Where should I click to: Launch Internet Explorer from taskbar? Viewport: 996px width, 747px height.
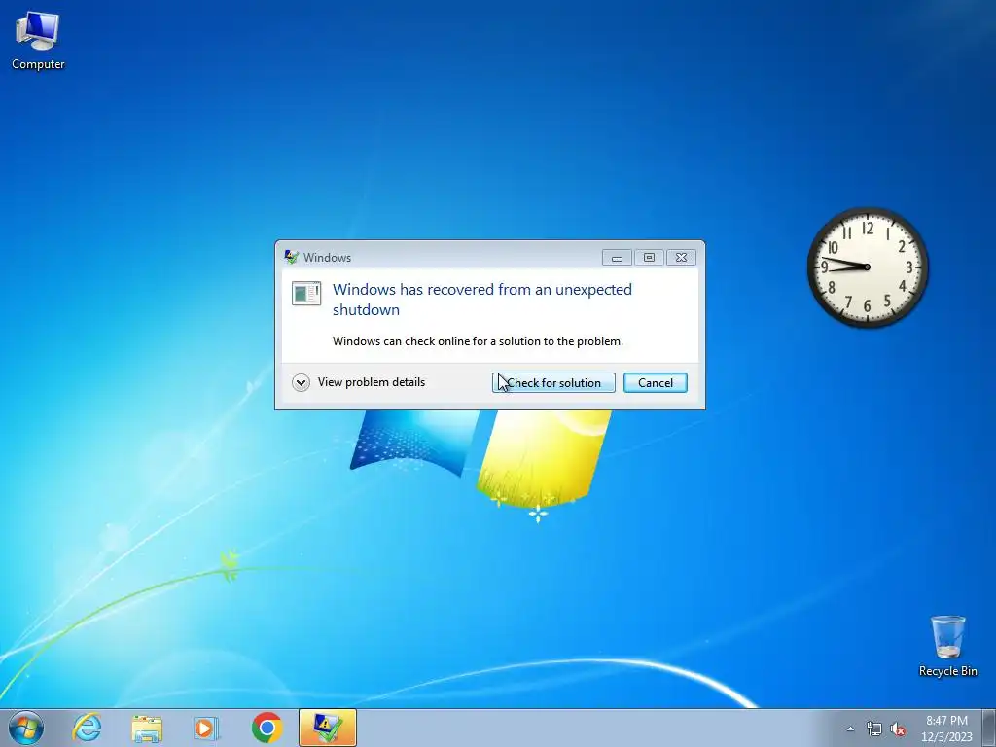pos(87,728)
